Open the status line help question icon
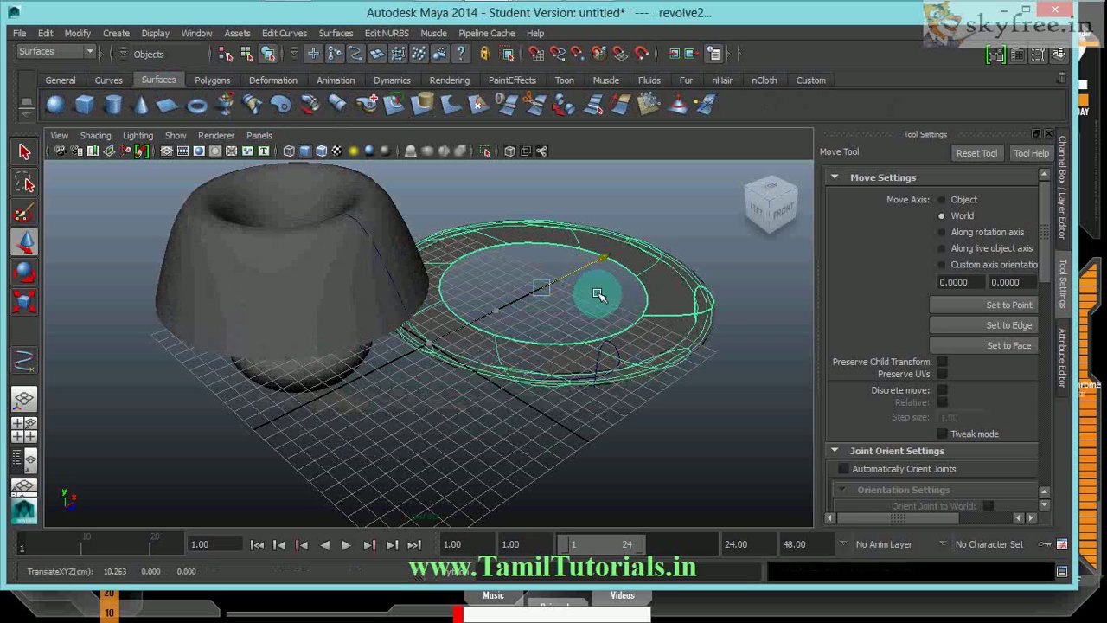1107x623 pixels. pos(461,54)
